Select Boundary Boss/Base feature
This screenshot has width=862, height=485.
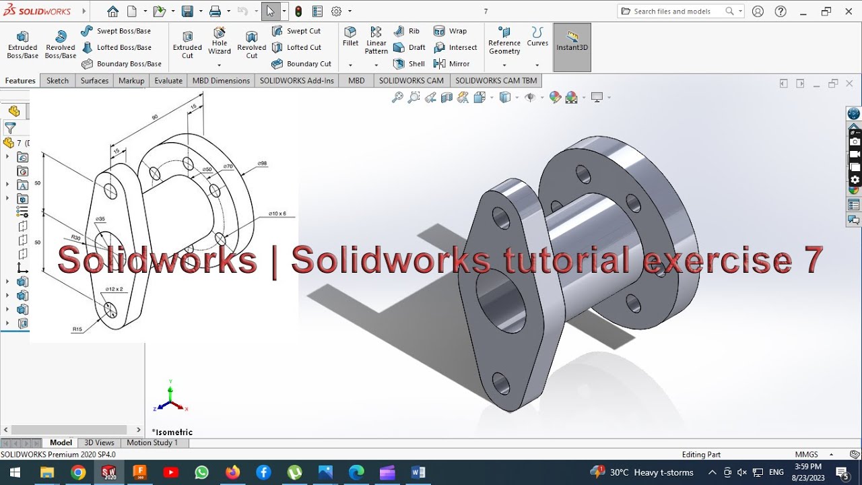click(121, 64)
